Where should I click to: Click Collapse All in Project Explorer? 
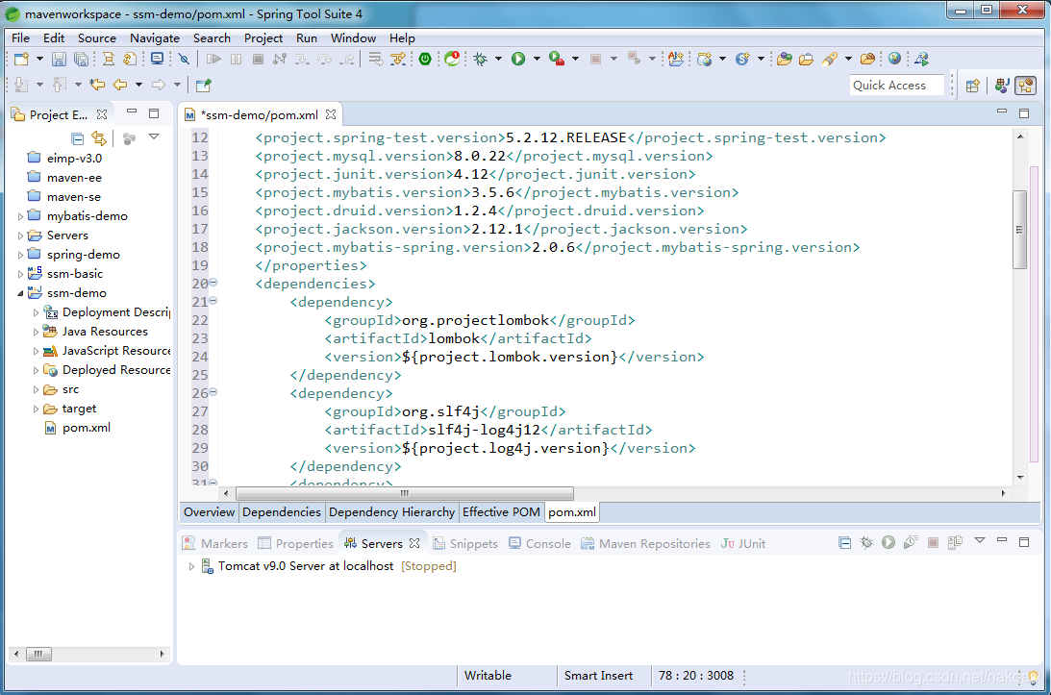pyautogui.click(x=78, y=138)
